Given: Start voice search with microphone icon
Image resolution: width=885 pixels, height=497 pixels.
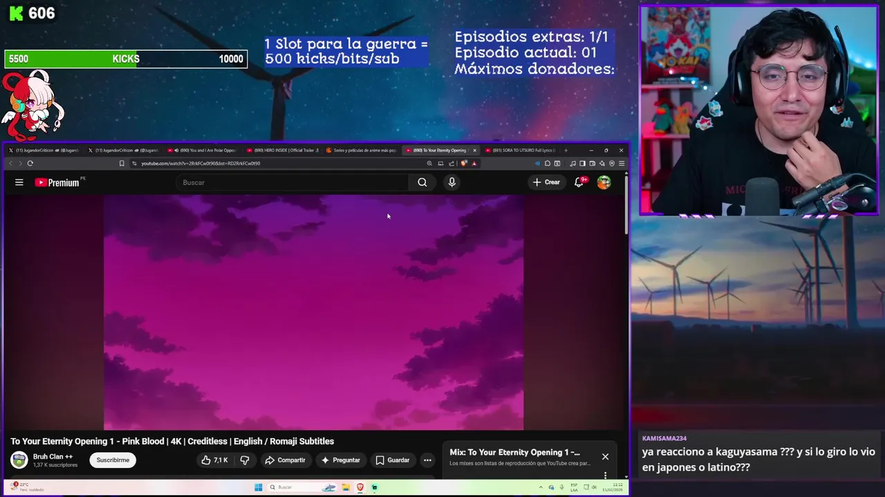Looking at the screenshot, I should (451, 182).
